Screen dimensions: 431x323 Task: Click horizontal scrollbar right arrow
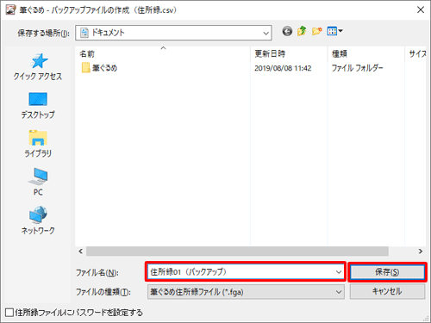[x=421, y=252]
